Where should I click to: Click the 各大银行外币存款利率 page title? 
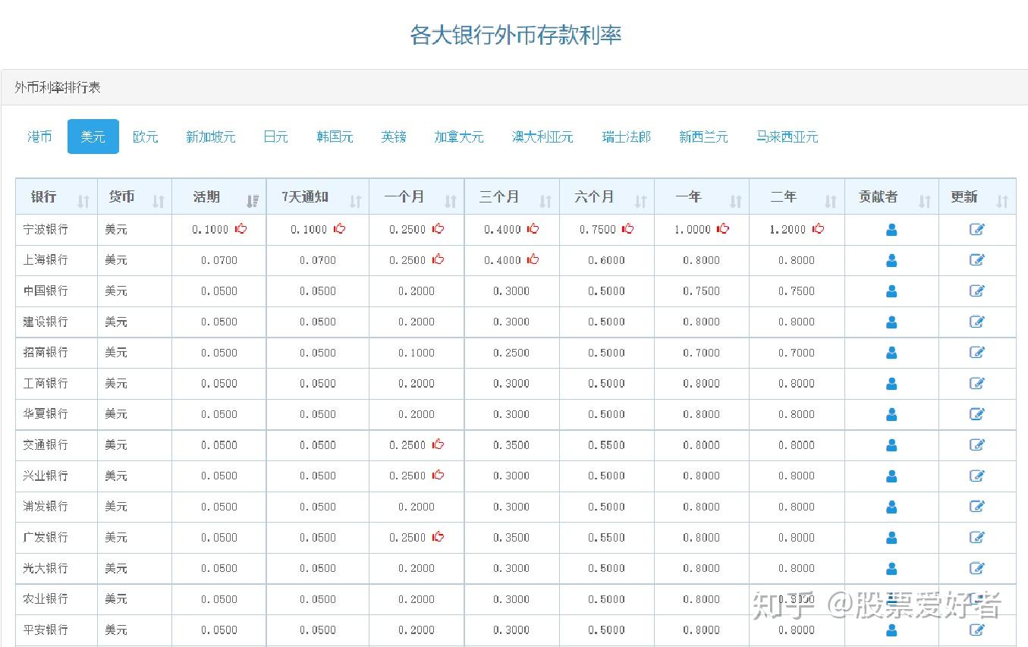516,35
